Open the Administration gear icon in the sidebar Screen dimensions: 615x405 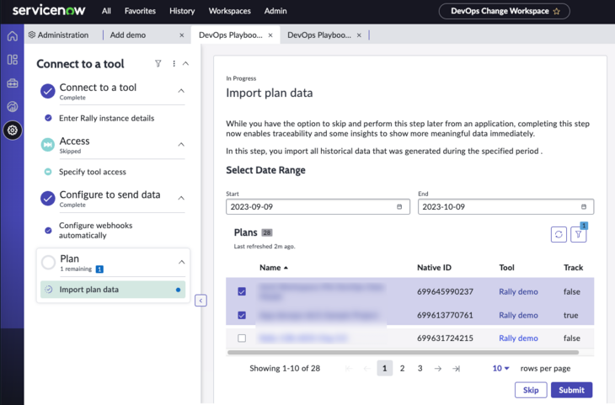(12, 131)
